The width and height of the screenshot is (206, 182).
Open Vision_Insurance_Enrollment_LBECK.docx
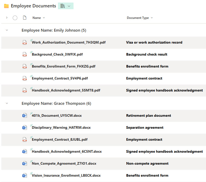click(66, 175)
